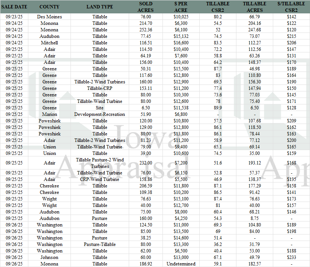This screenshot has width=310, height=267.
Task: Click the 89.9 tillable CSR2 cell
Action: 218,108
